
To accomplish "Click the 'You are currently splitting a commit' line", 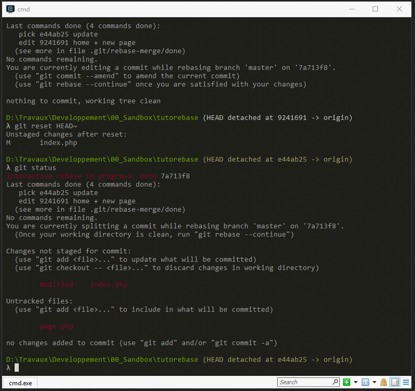I will pyautogui.click(x=175, y=226).
